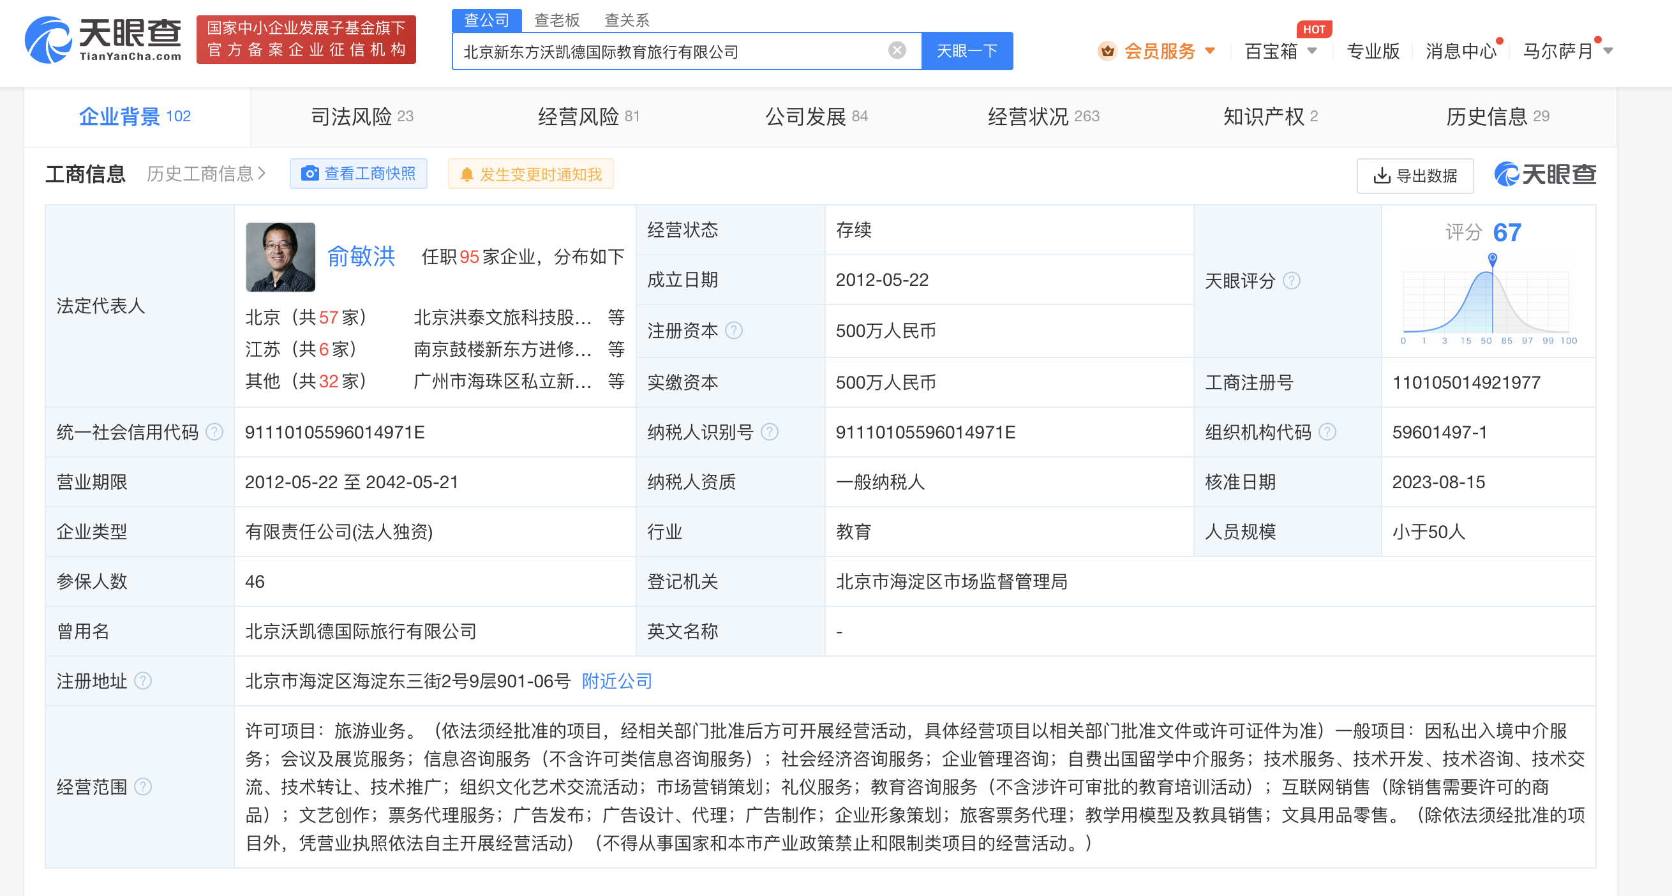The width and height of the screenshot is (1672, 896).
Task: Expand the 会员服务 dropdown menu
Action: (1211, 50)
